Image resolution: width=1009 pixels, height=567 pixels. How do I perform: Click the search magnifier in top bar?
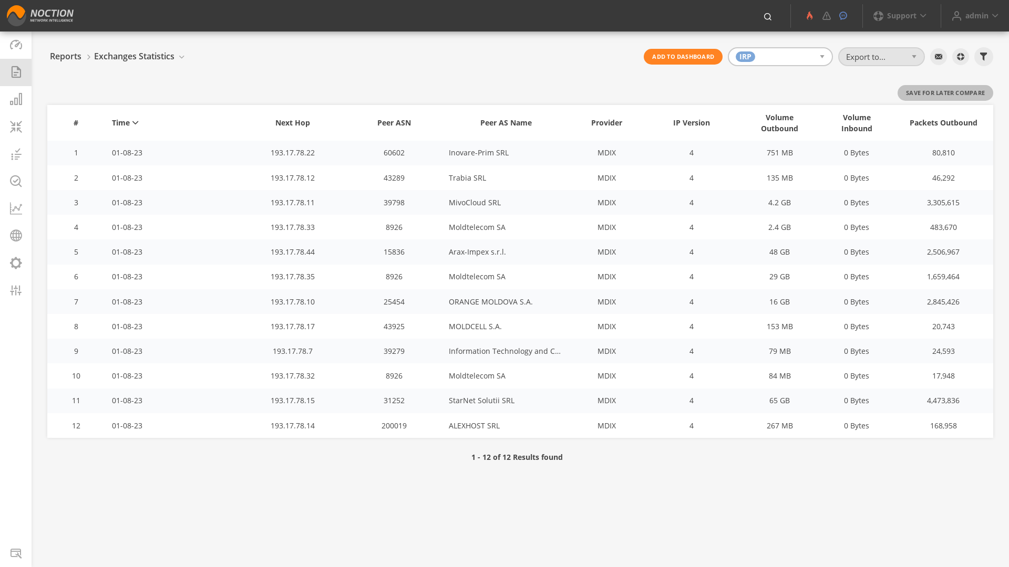point(767,17)
